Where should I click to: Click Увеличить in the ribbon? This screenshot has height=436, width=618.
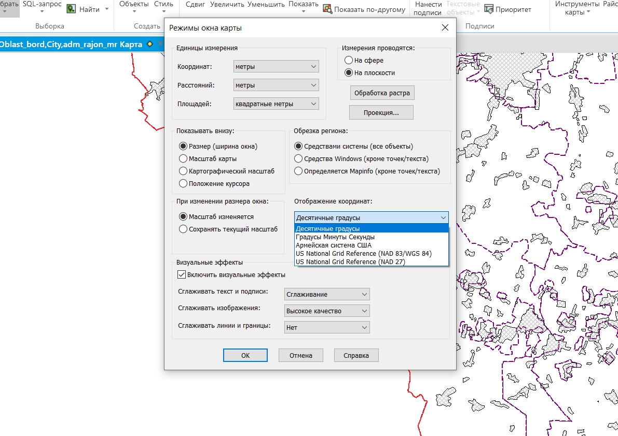pyautogui.click(x=227, y=5)
